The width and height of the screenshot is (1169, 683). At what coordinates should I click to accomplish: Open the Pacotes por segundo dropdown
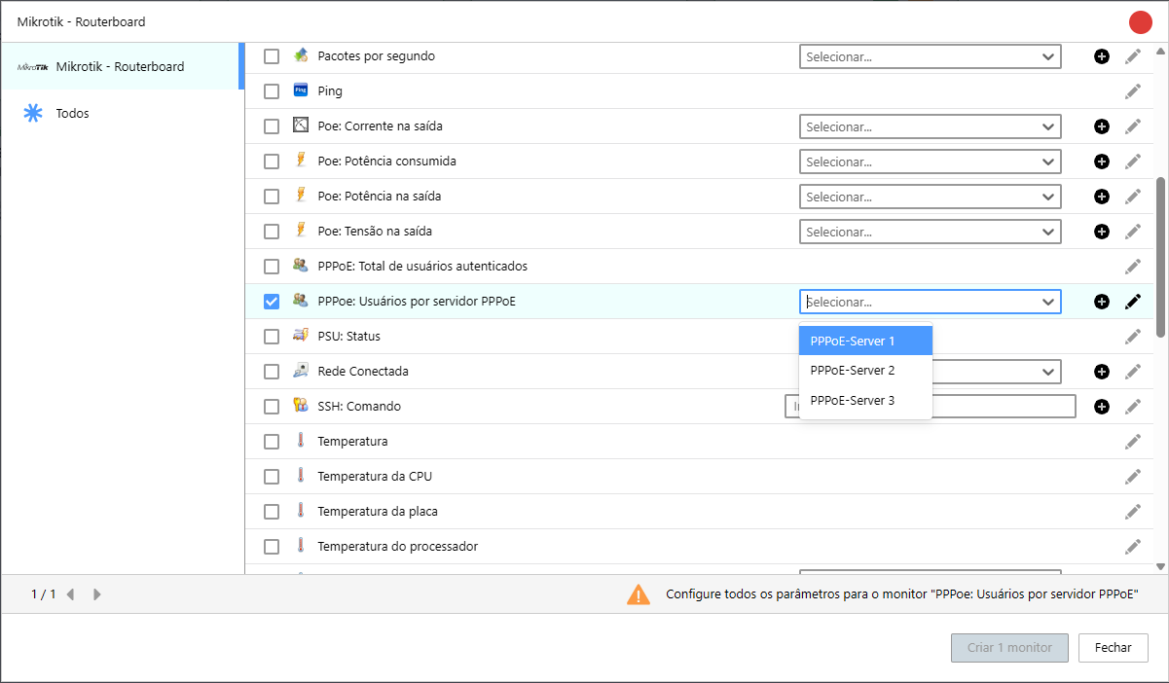(x=930, y=56)
